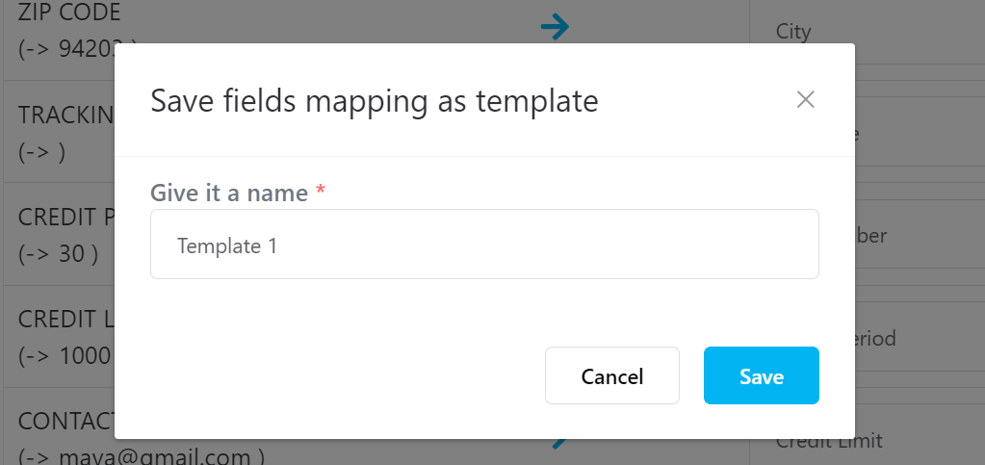Viewport: 985px width, 465px height.
Task: Select the ZIP CODE source column label
Action: [69, 12]
